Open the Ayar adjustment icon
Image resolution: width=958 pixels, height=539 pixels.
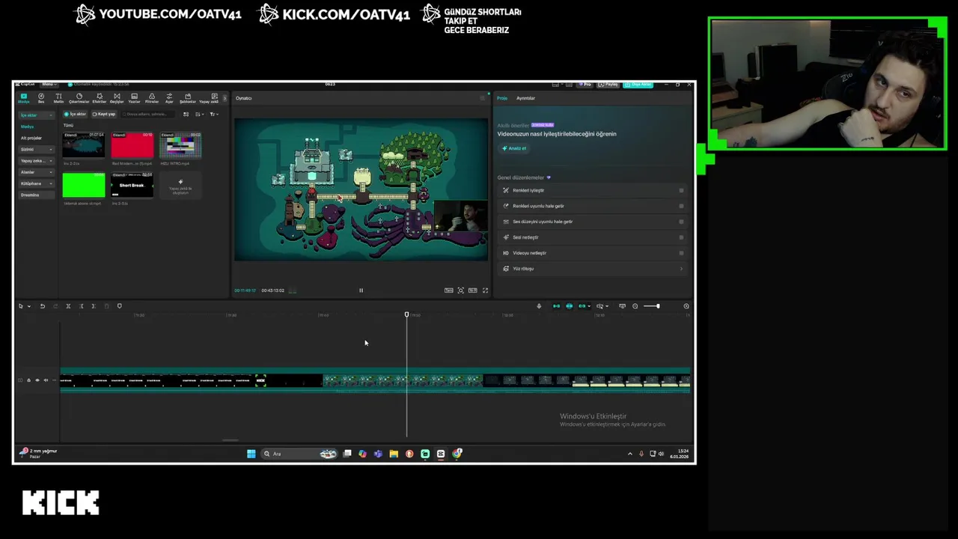pos(169,97)
